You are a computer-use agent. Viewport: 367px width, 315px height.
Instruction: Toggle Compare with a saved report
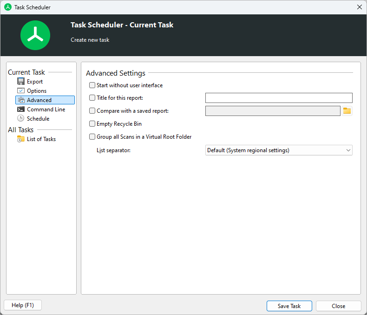click(92, 111)
